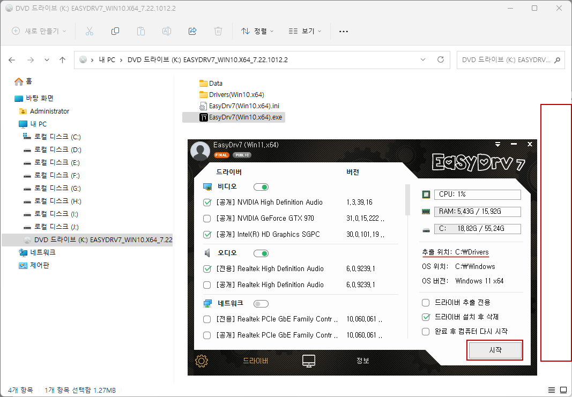Open the 정렬 sort dropdown
The image size is (572, 397).
click(257, 32)
